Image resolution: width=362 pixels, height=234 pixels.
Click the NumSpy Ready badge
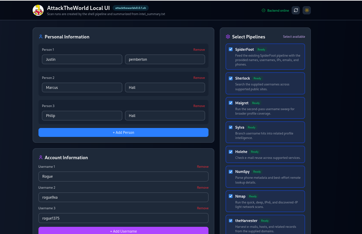coord(257,172)
